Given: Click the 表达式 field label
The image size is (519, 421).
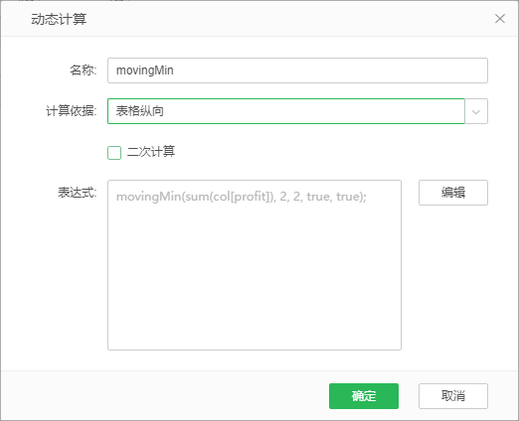Looking at the screenshot, I should click(x=77, y=193).
